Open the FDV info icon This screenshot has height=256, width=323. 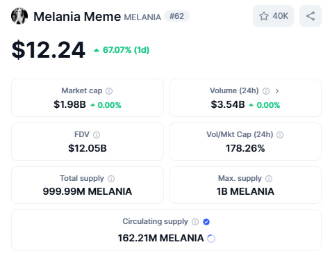(97, 135)
